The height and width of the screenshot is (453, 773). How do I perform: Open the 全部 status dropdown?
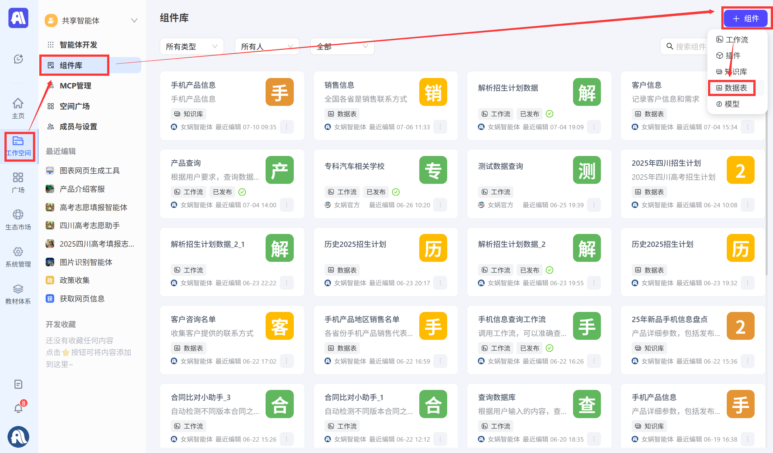pyautogui.click(x=342, y=47)
